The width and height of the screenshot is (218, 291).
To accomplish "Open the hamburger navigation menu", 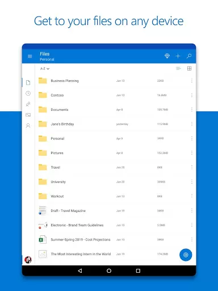I will point(30,56).
